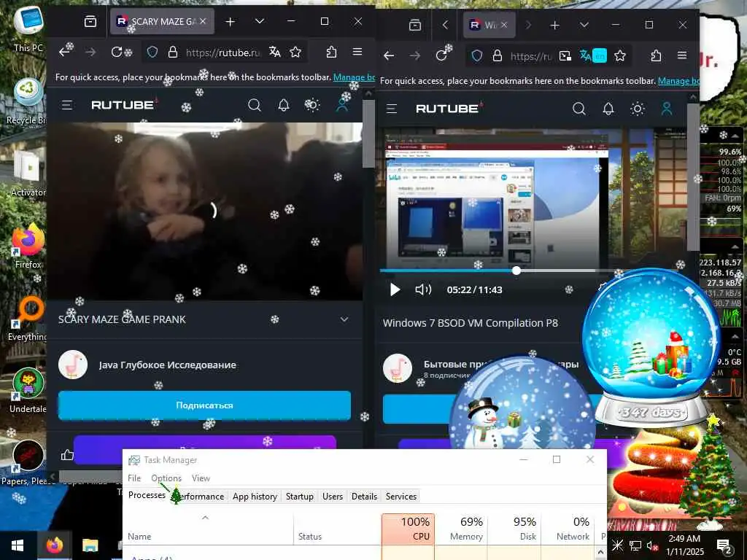
Task: Open Rutube hamburger menu in left browser
Action: [66, 105]
